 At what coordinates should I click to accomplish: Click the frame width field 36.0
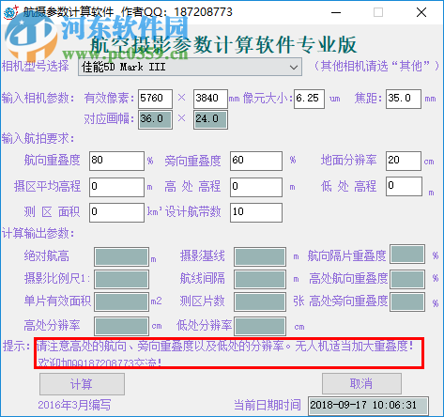click(155, 119)
